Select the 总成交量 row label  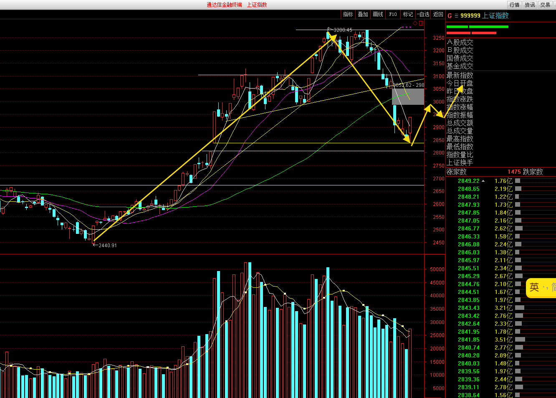point(460,131)
